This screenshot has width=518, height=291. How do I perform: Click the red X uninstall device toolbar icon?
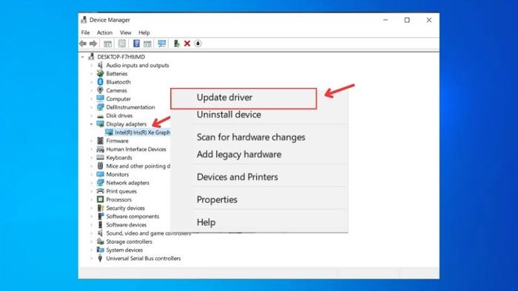187,44
